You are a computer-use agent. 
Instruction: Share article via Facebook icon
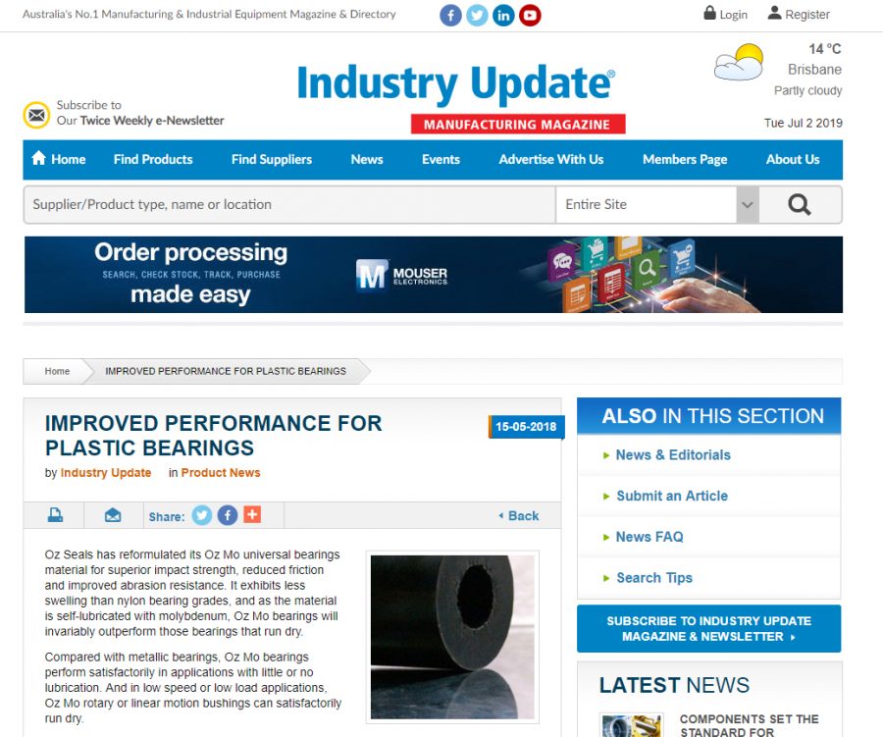(228, 515)
